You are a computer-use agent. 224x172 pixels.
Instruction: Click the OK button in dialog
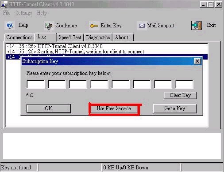point(49,108)
